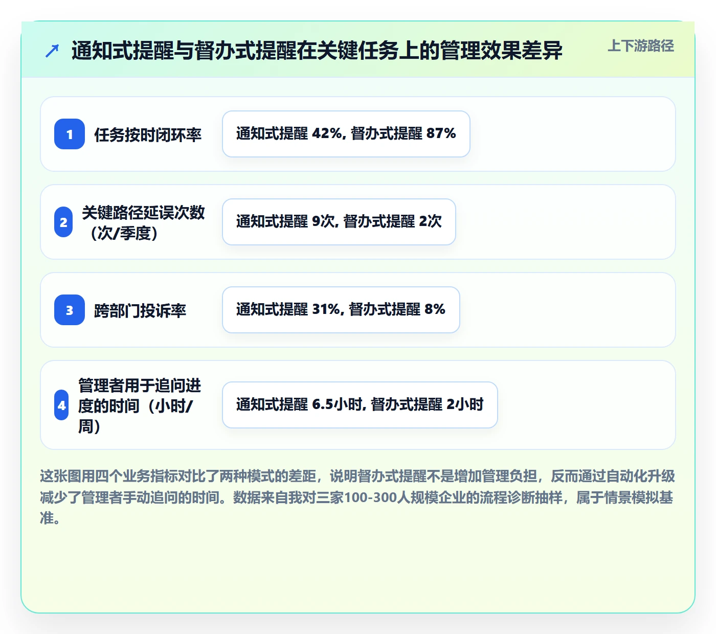Select the 跨部门投诉率 label
716x634 pixels.
click(x=140, y=310)
